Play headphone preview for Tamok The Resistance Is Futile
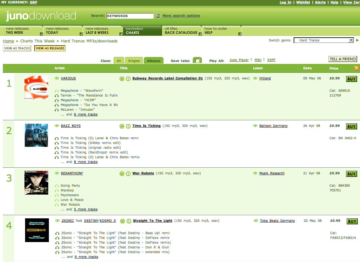The image size is (360, 262). pos(57,96)
